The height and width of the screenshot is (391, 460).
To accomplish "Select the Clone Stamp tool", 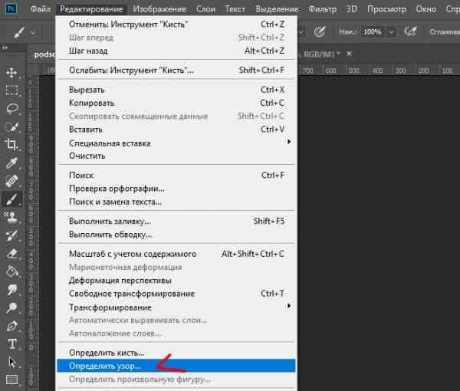I will pyautogui.click(x=12, y=217).
